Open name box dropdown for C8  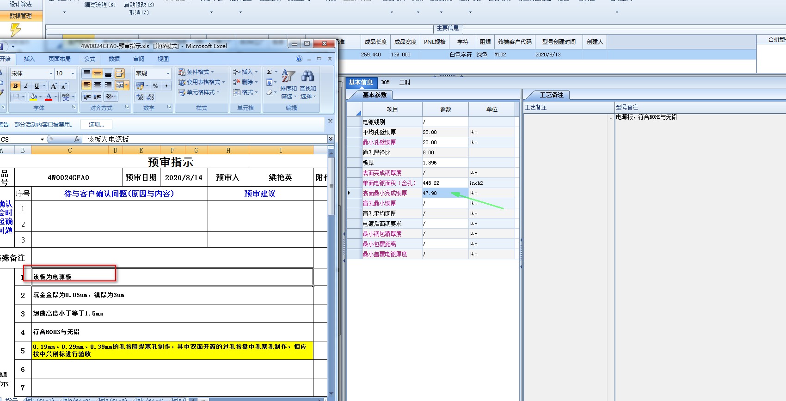tap(42, 139)
